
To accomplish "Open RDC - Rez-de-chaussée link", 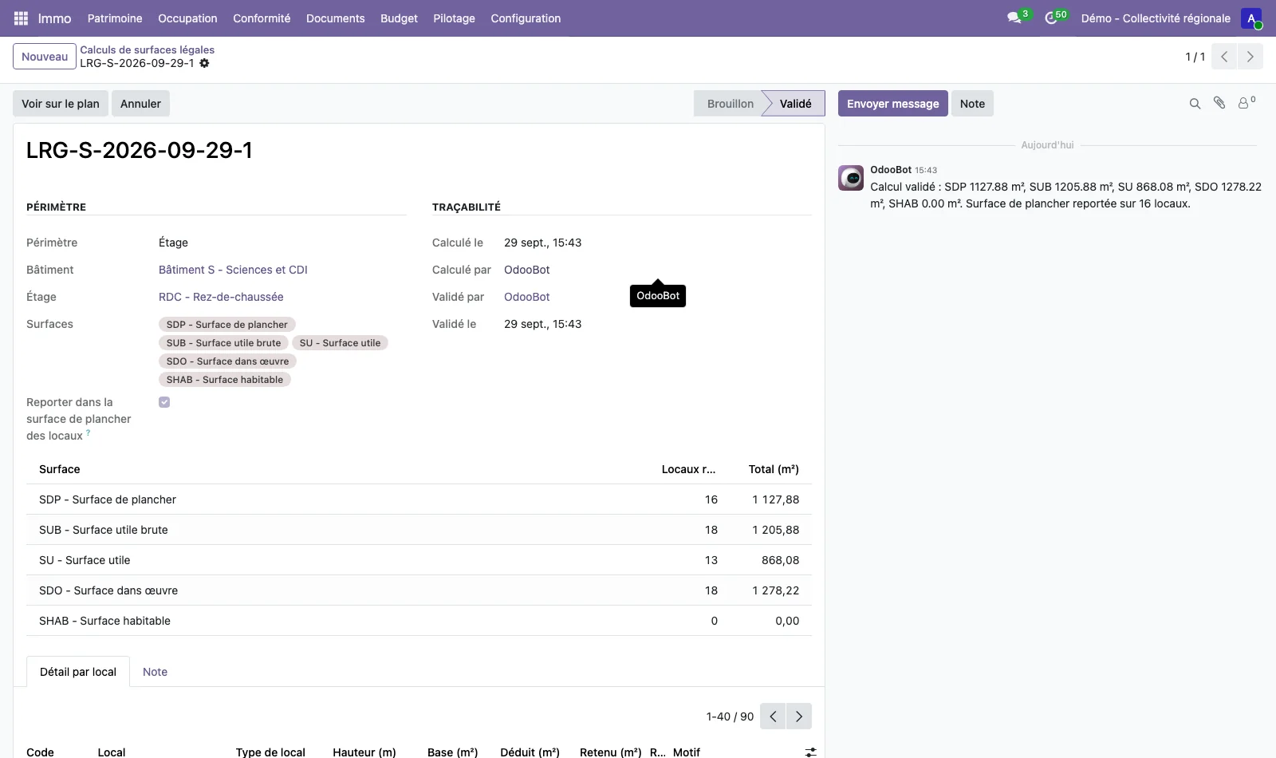I will point(221,297).
